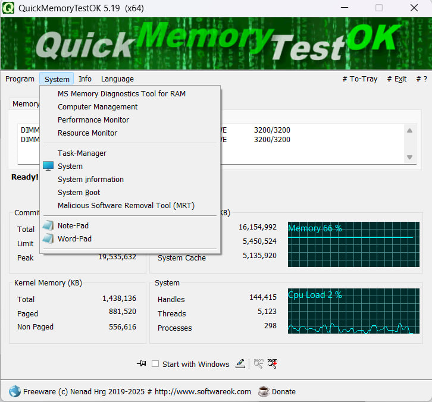Click the QuickMemoryTestOK banner logo
The image size is (432, 402).
(216, 43)
